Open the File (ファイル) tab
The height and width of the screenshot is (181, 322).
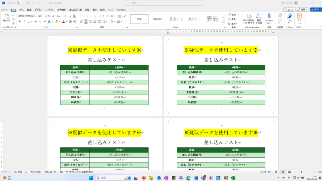click(x=4, y=10)
